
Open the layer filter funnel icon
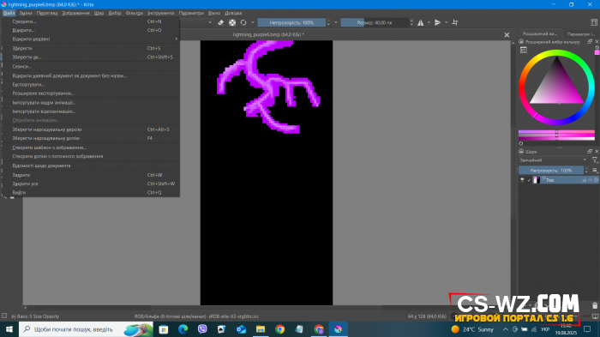[x=595, y=160]
